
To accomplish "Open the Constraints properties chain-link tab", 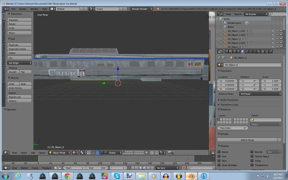I will (247, 52).
